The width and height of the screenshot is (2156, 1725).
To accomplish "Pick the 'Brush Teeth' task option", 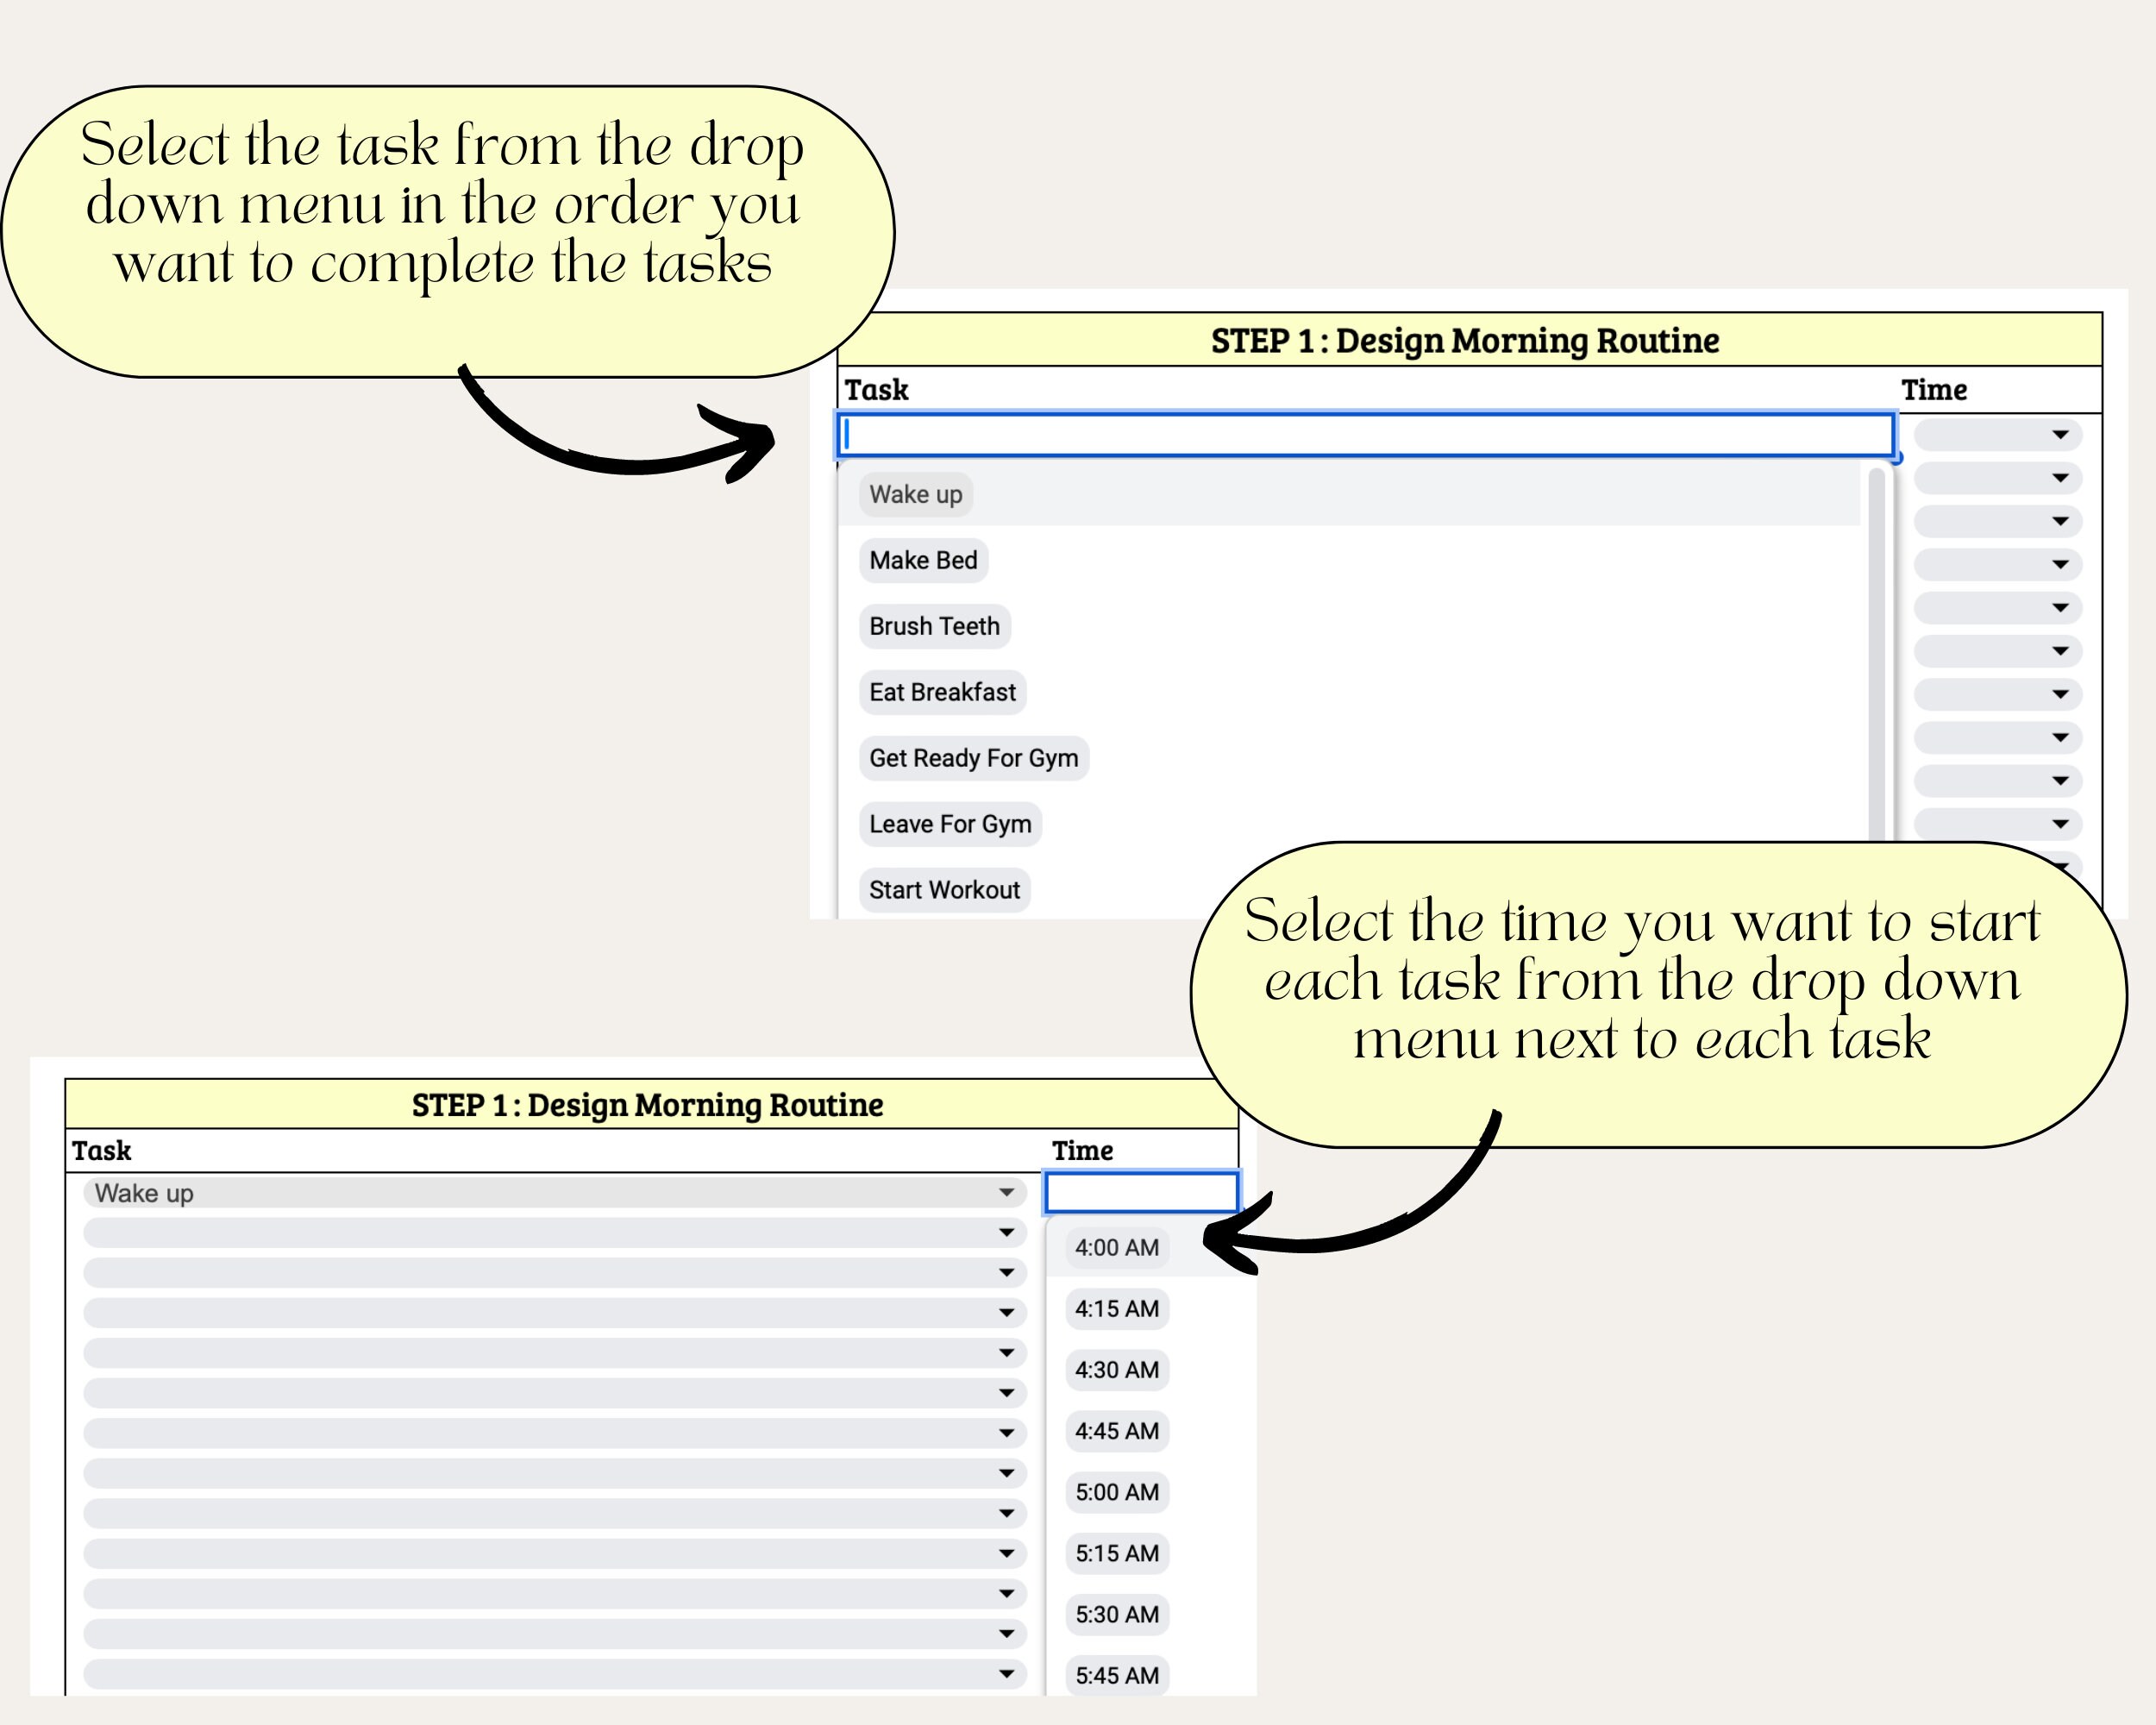I will [934, 627].
